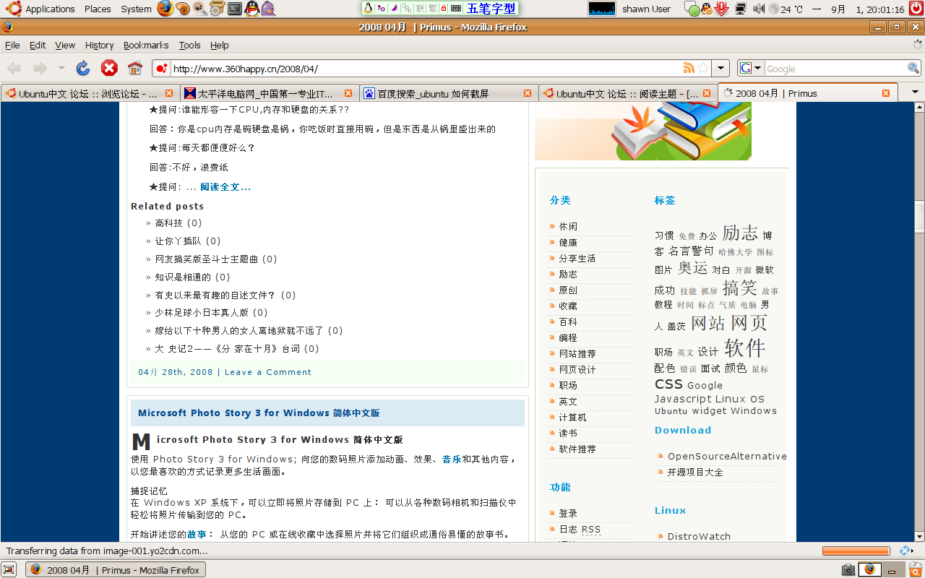Switch to the Ubuntu中文 论坛 浏览论坛 tab

pyautogui.click(x=90, y=93)
